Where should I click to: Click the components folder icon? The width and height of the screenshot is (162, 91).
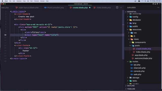click(133, 42)
